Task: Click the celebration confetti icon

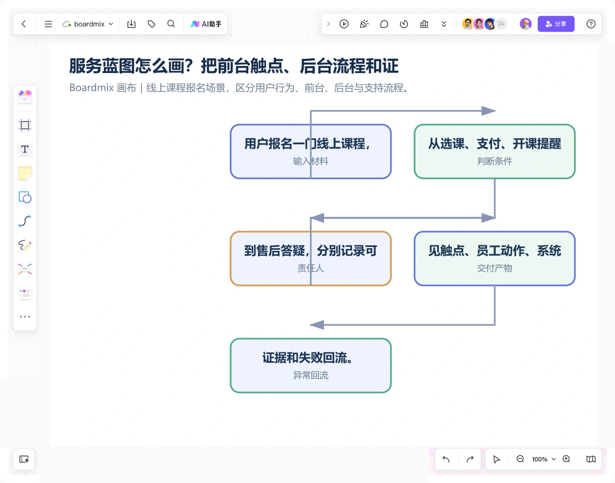Action: click(x=365, y=24)
